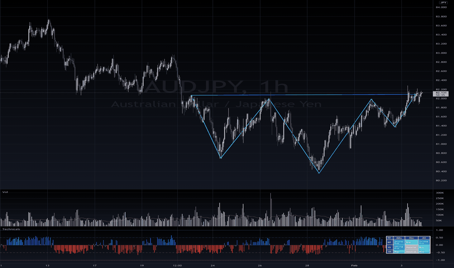
Task: Click the Technicals indicator label
Action: click(11, 229)
